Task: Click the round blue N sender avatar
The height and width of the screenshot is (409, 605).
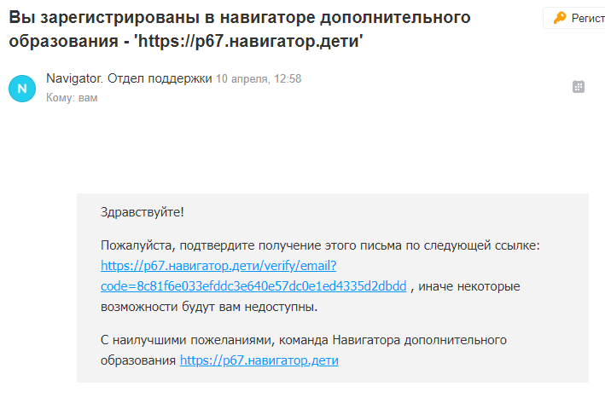Action: click(x=22, y=89)
